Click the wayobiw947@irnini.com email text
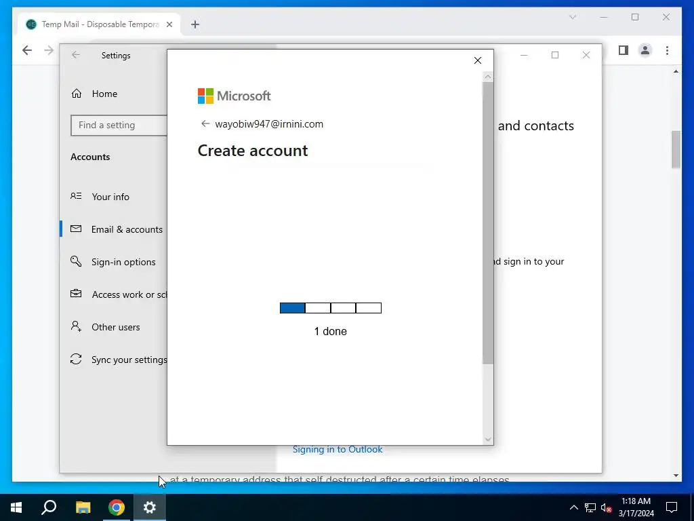 [269, 124]
